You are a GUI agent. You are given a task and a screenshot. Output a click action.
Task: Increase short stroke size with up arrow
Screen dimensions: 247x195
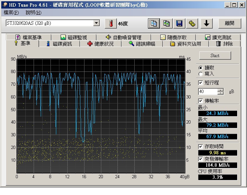[x=221, y=90]
